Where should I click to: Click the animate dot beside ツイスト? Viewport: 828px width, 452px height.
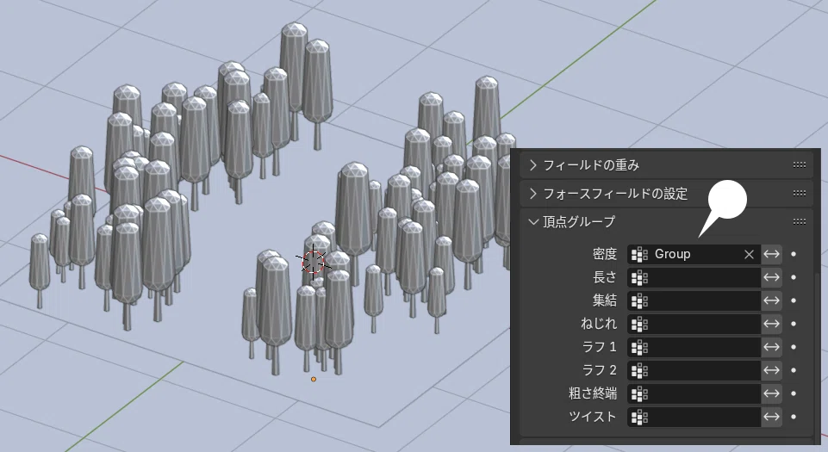tap(794, 417)
